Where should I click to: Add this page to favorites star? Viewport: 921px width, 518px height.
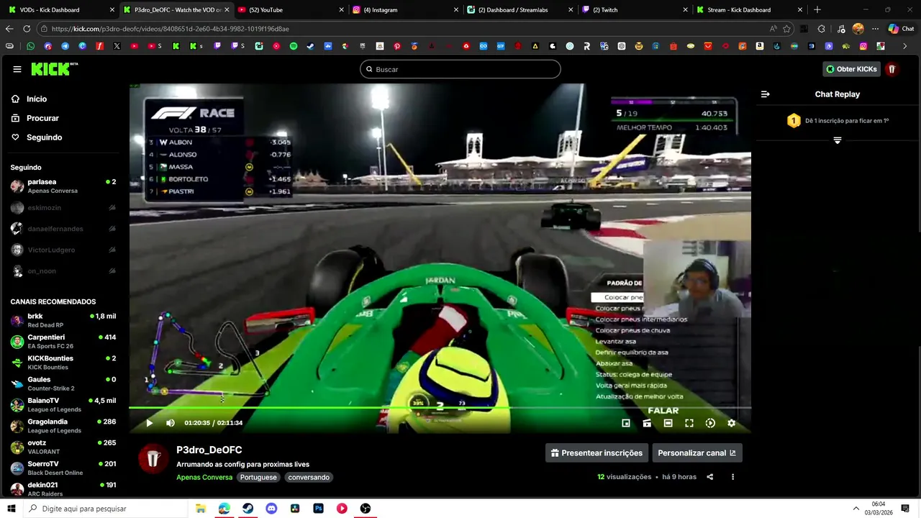787,29
